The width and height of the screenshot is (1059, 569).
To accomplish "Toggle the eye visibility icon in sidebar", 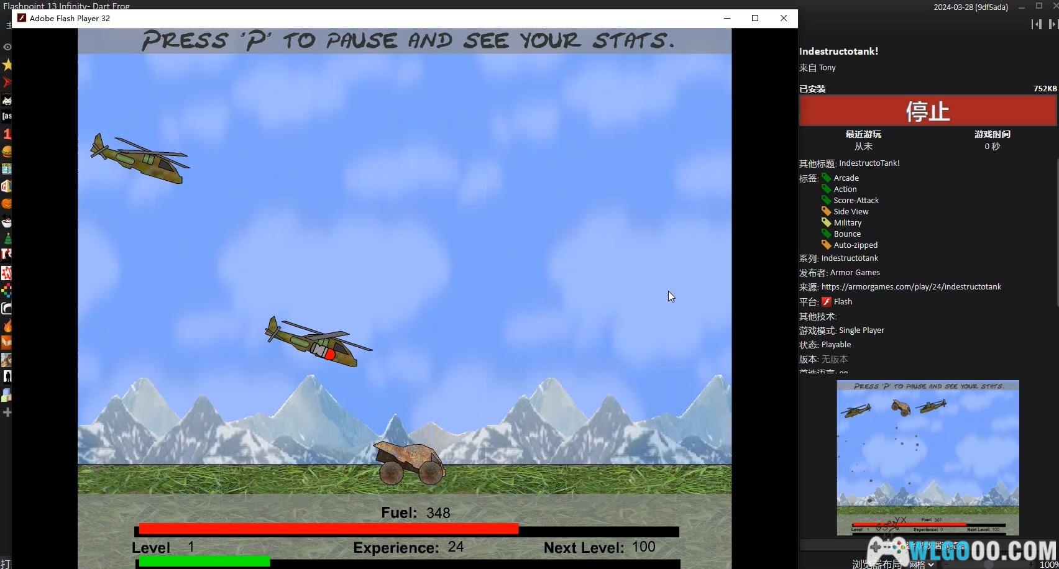I will [x=7, y=47].
